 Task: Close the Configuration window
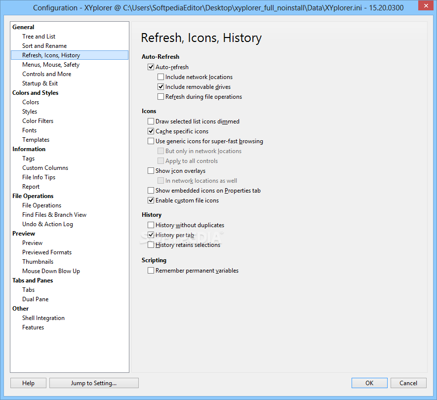click(426, 5)
